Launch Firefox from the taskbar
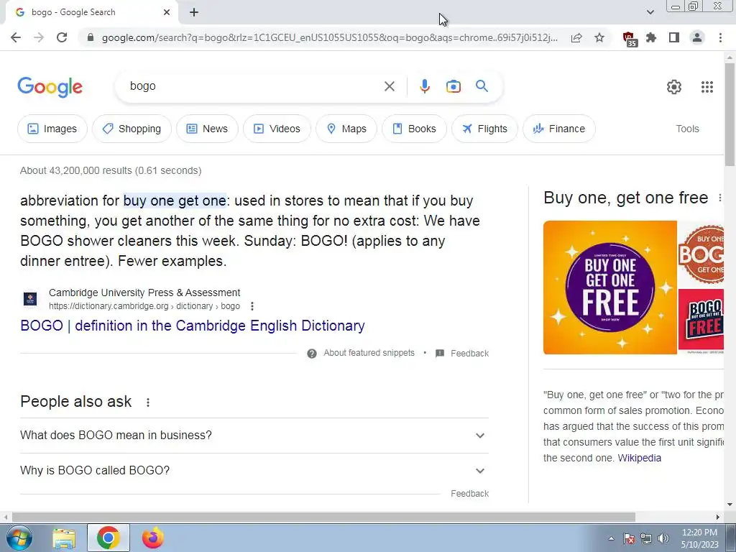Screen dimensions: 736x552 tap(153, 538)
